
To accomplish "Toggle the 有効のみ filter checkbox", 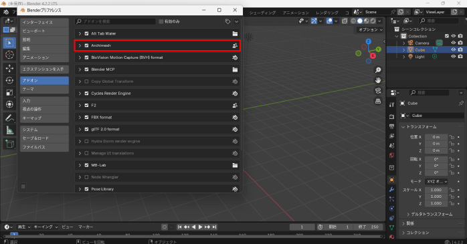I will [x=161, y=21].
